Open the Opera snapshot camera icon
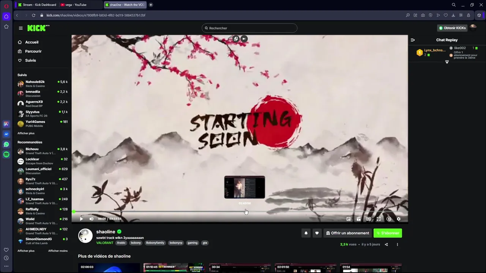 (x=423, y=15)
